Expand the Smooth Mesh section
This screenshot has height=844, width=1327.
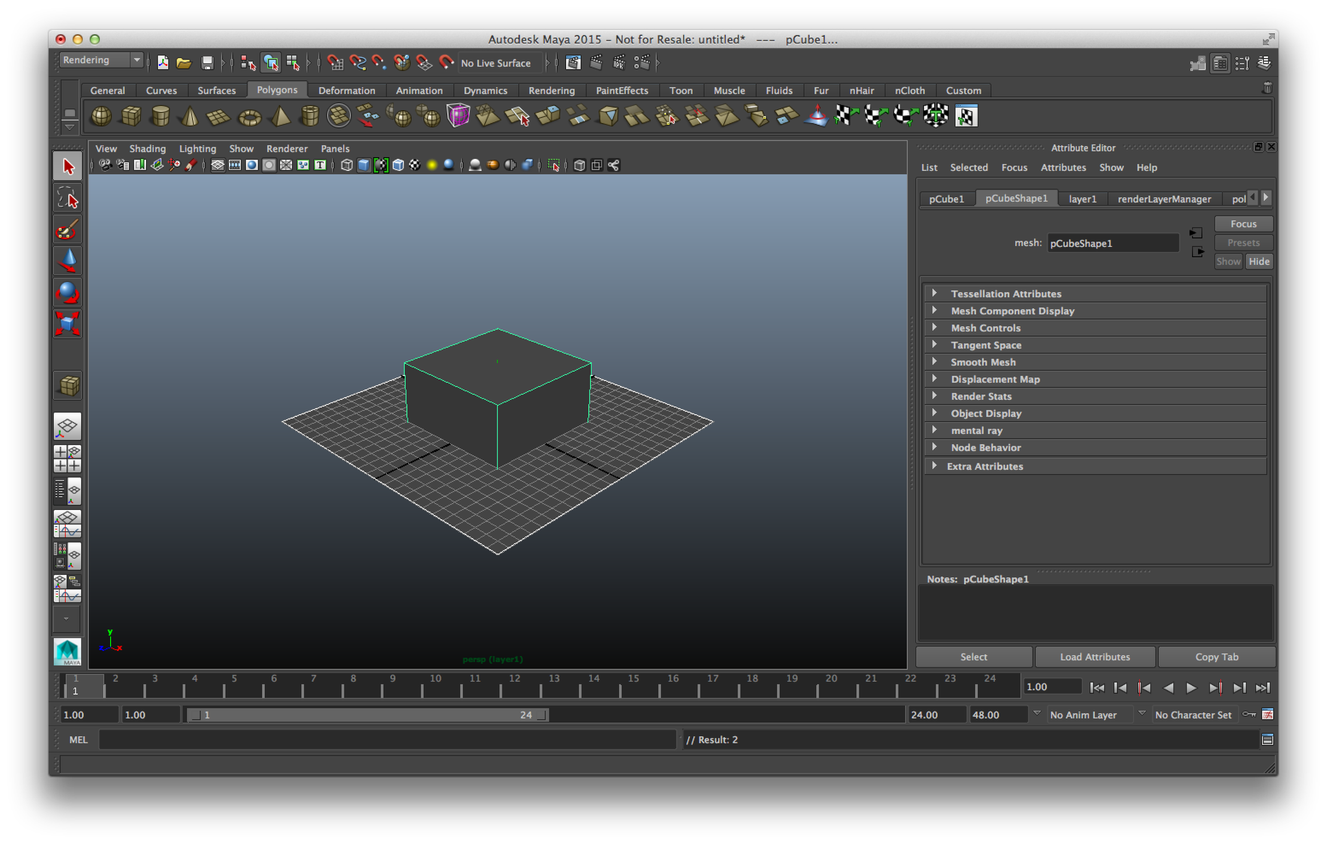click(983, 362)
